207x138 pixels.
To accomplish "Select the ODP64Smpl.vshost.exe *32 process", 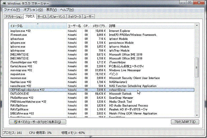I will pyautogui.click(x=101, y=90).
